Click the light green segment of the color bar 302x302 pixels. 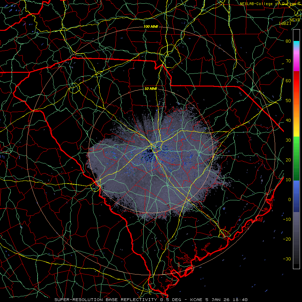(x=296, y=144)
